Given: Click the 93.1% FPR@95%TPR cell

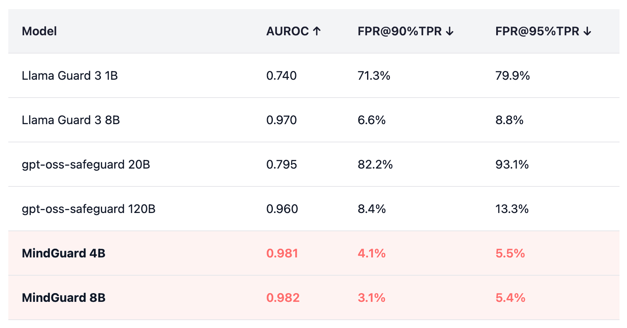Looking at the screenshot, I should pyautogui.click(x=512, y=165).
